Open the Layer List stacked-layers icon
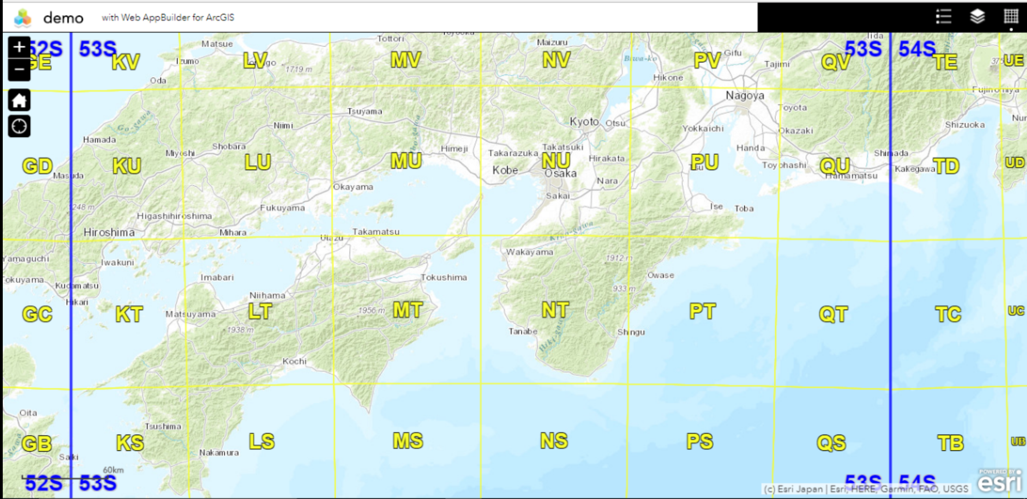 coord(977,17)
